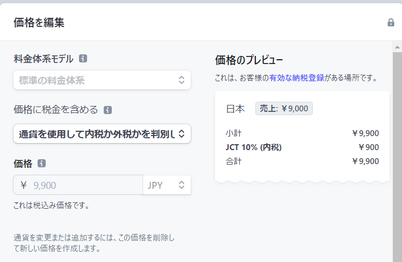This screenshot has height=262, width=402.
Task: Click the 合計 total row
Action: [303, 161]
